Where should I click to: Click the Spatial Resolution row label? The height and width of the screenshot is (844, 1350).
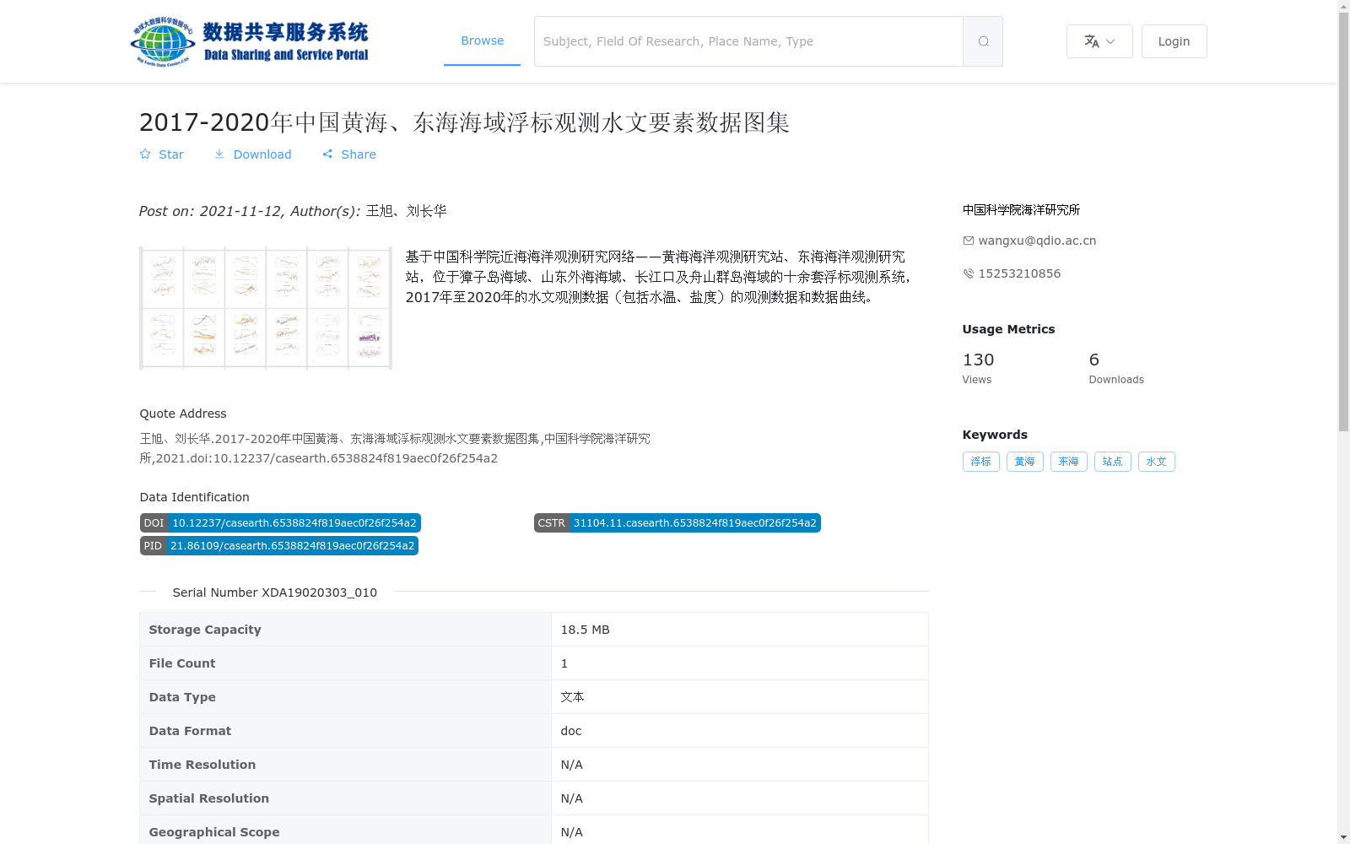208,798
